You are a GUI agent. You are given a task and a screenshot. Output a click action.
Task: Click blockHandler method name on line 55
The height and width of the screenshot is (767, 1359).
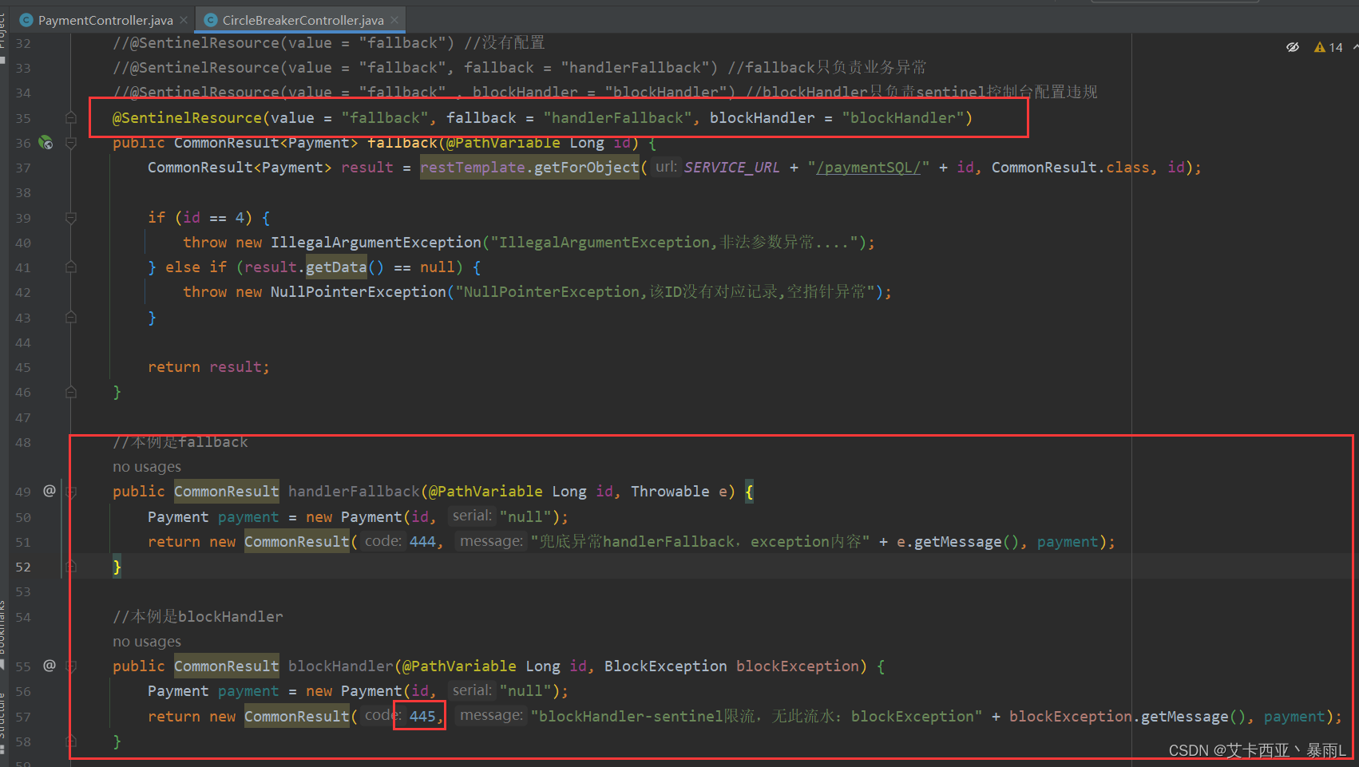[341, 666]
